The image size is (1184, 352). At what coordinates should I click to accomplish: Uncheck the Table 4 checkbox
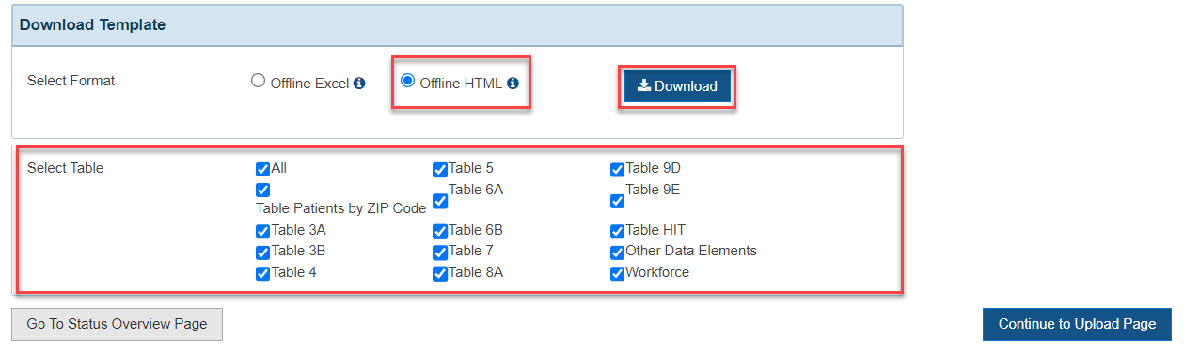pyautogui.click(x=262, y=274)
